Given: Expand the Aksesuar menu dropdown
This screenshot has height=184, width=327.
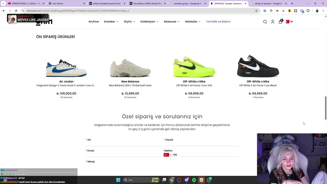Looking at the screenshot, I should point(172,22).
